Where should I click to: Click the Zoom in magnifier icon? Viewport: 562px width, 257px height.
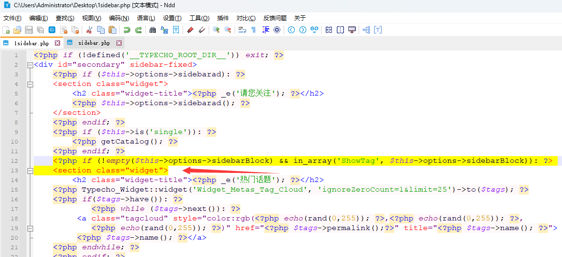(216, 30)
